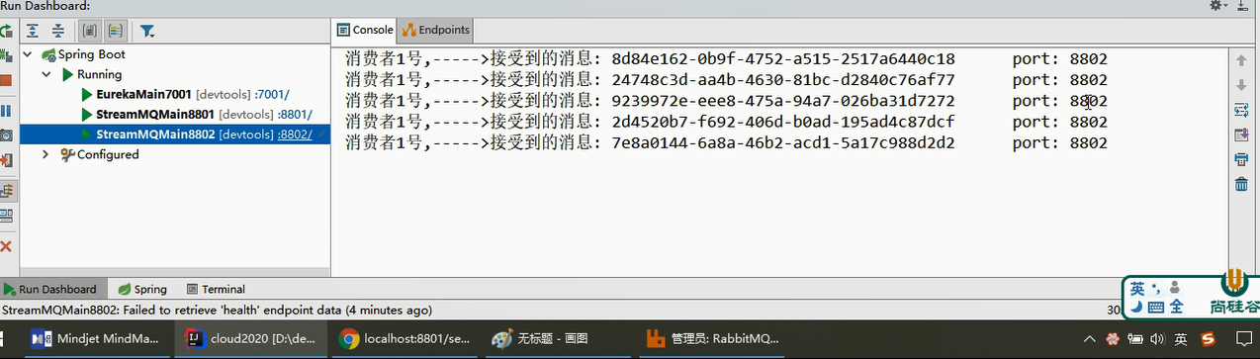This screenshot has width=1260, height=359.
Task: Toggle Group by Status button
Action: pyautogui.click(x=116, y=31)
